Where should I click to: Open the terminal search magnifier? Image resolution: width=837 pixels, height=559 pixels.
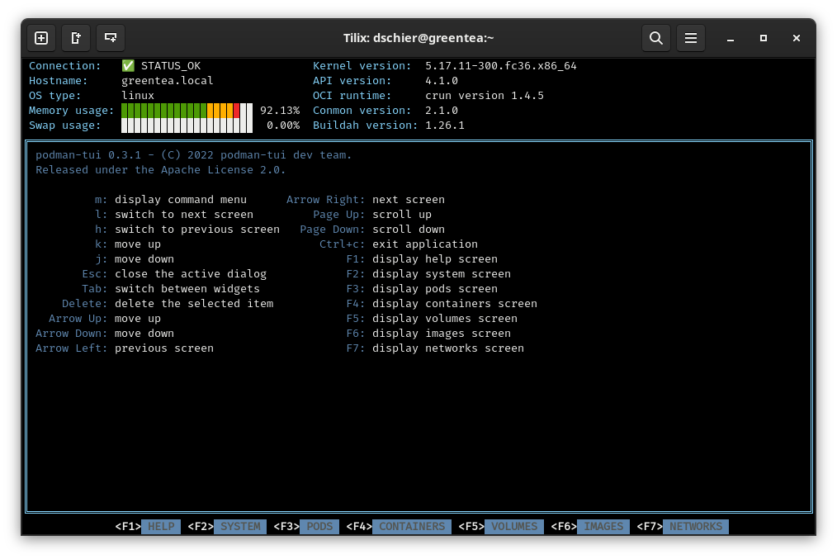(x=656, y=38)
